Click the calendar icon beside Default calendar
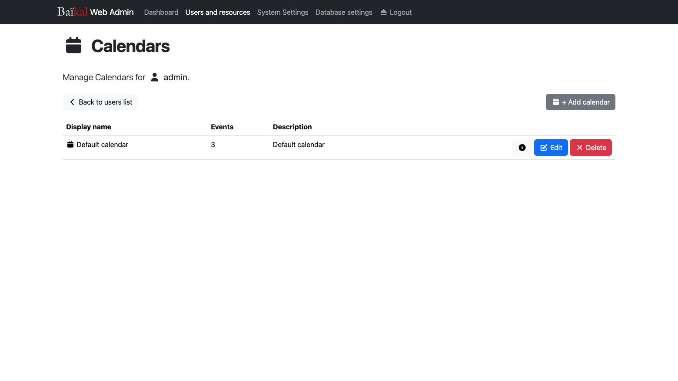 click(x=70, y=145)
